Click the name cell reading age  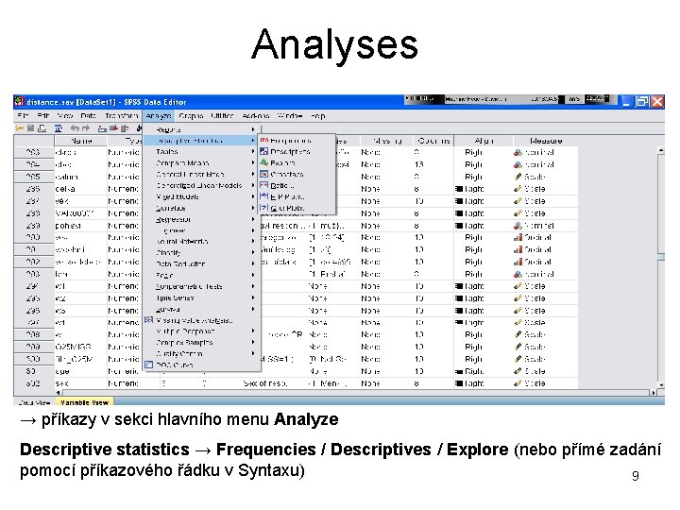pos(80,371)
